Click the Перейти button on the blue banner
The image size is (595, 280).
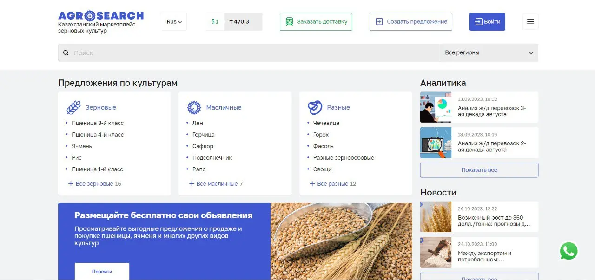102,272
